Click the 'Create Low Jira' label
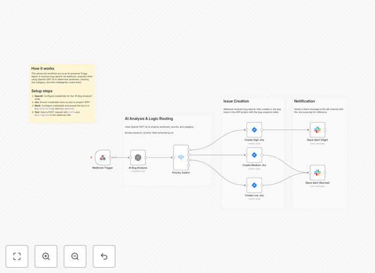Image resolution: width=375 pixels, height=273 pixels. 254,195
